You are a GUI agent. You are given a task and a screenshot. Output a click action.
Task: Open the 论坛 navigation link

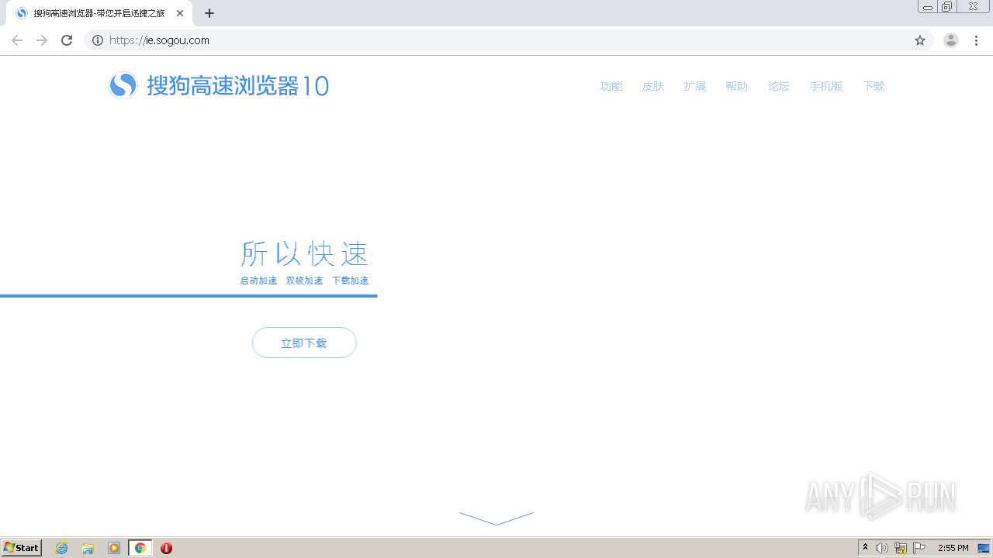779,86
